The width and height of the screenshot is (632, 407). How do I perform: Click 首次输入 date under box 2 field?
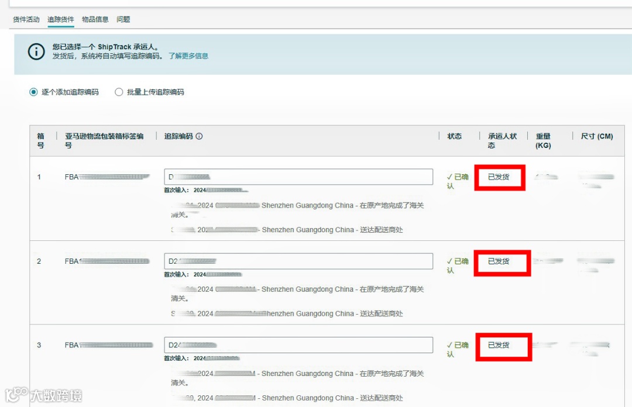point(202,274)
